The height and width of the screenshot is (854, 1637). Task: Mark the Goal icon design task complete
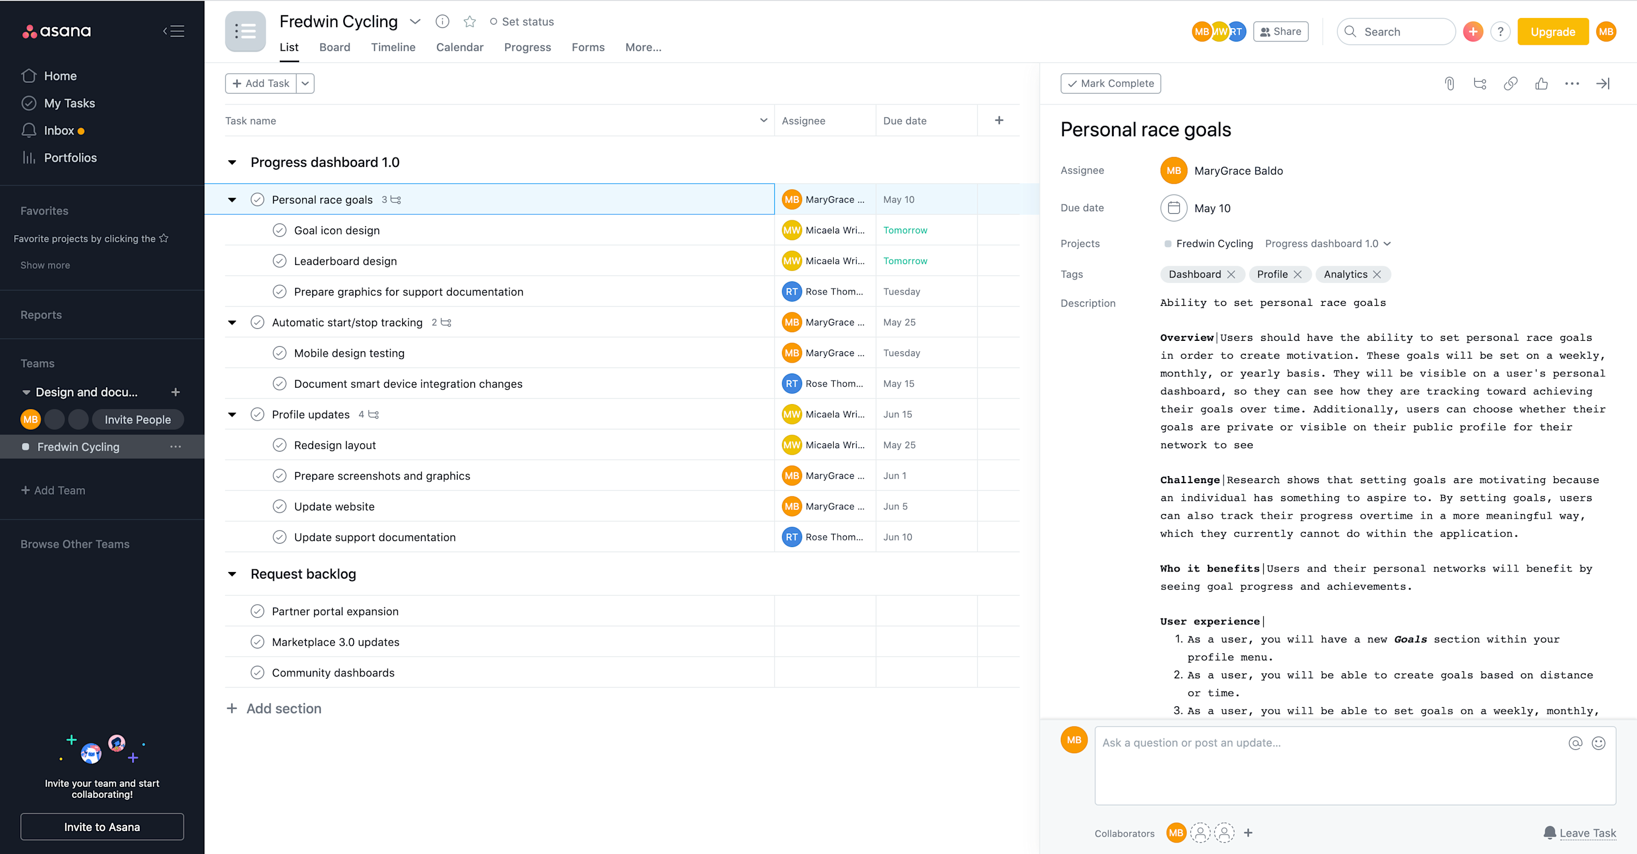[x=279, y=230]
